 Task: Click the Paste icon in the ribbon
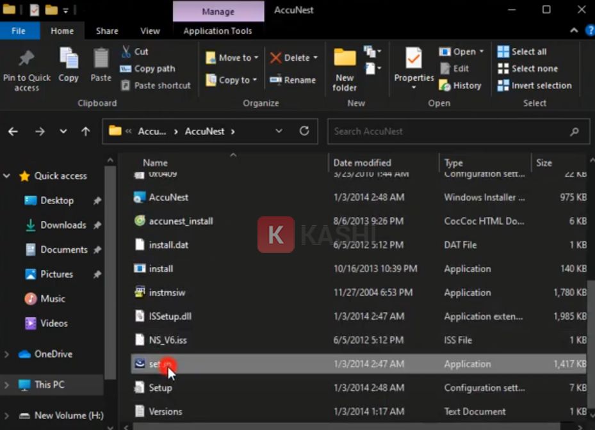pyautogui.click(x=101, y=59)
